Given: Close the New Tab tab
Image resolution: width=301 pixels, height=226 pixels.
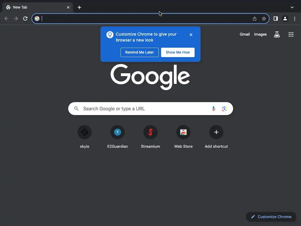Looking at the screenshot, I should (68, 7).
